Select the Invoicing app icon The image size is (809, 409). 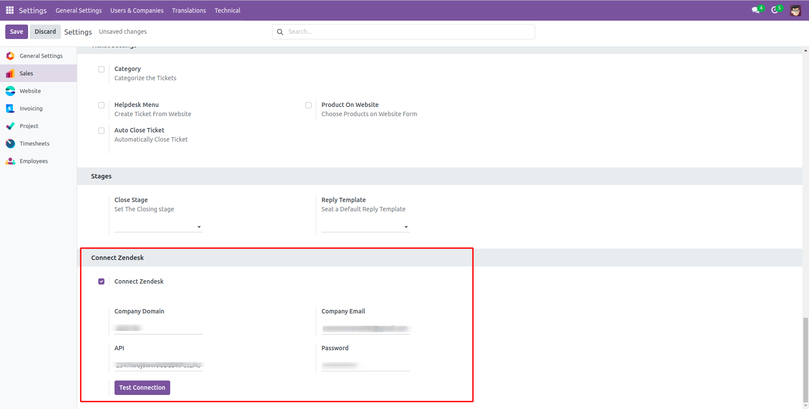tap(11, 108)
